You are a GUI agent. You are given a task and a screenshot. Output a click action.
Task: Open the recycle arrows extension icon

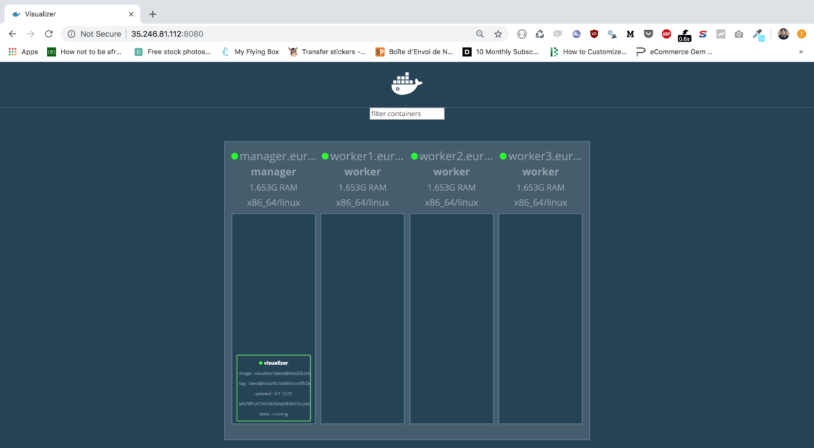[x=540, y=34]
